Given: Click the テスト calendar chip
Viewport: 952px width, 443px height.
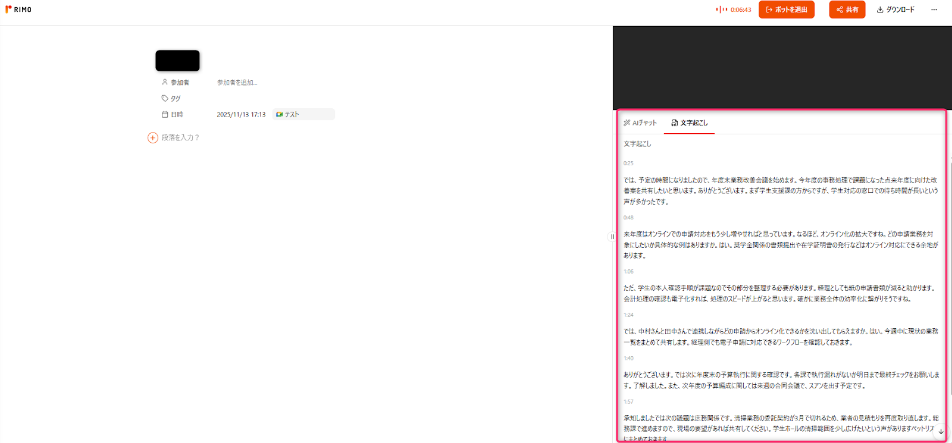Looking at the screenshot, I should coord(303,114).
